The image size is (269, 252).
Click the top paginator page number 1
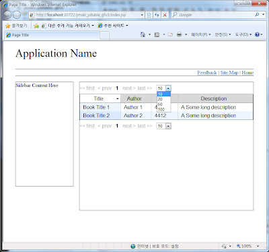117,88
